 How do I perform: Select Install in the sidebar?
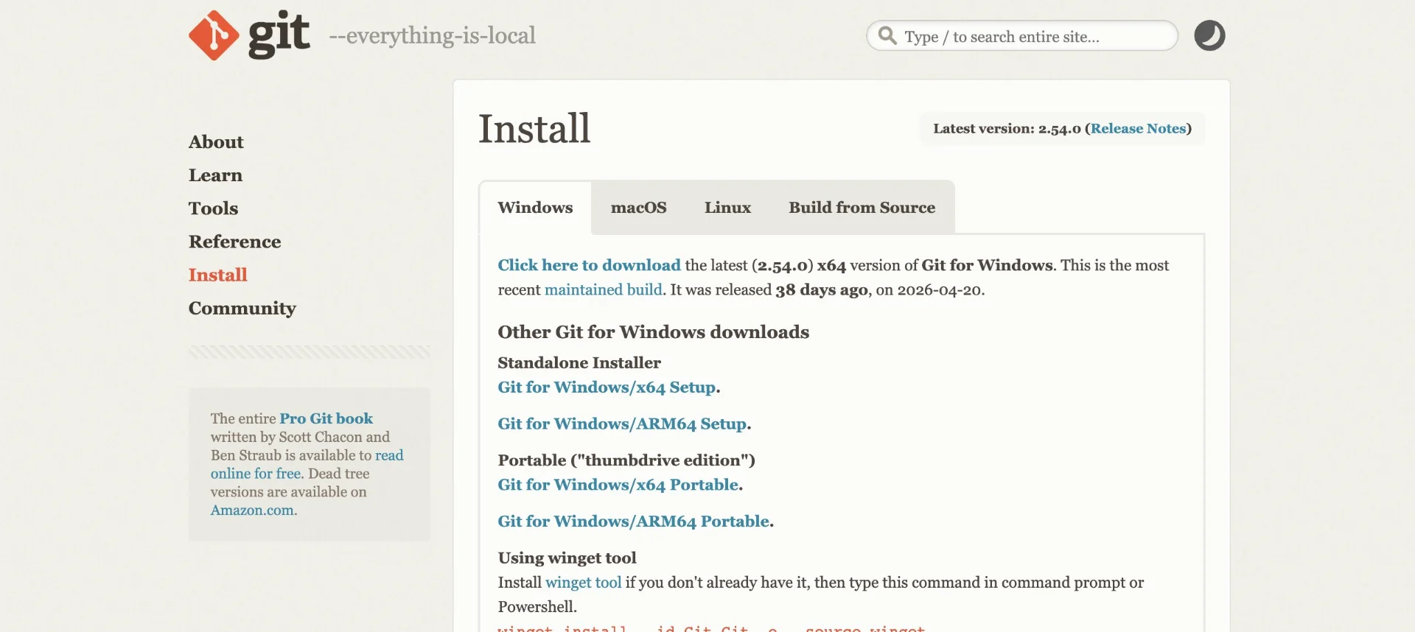point(218,275)
